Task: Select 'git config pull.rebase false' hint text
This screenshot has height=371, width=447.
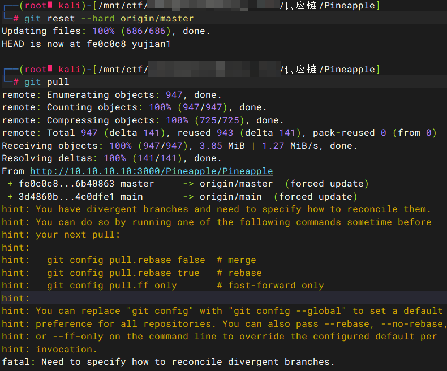Action: tap(126, 260)
